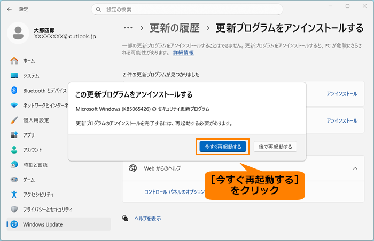
Task: Click the help headset icon
Action: [x=125, y=218]
